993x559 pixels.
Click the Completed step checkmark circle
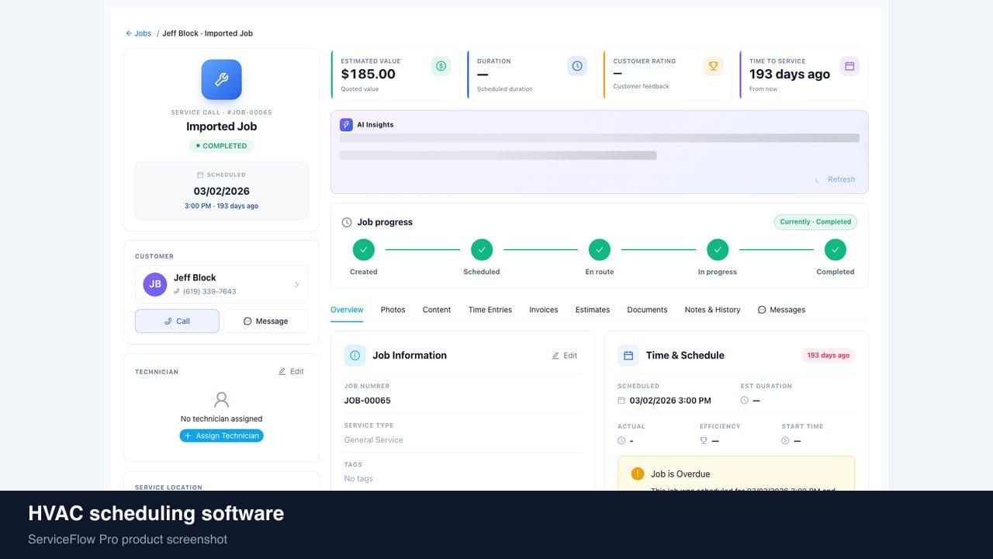(x=836, y=249)
